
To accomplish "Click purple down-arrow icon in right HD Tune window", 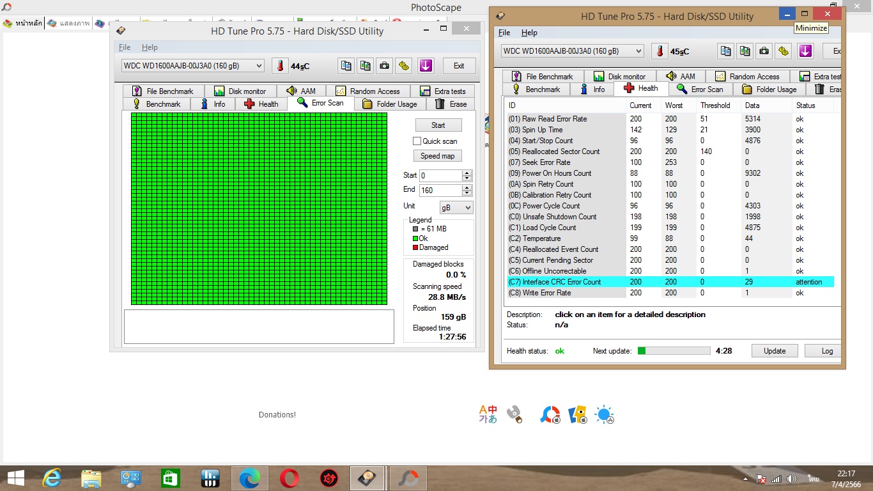I will point(805,51).
